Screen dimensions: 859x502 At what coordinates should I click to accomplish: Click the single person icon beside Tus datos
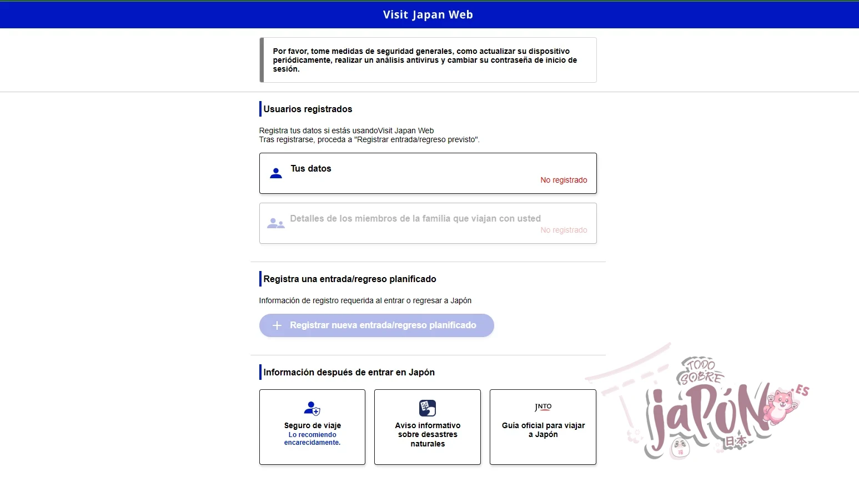(x=276, y=173)
